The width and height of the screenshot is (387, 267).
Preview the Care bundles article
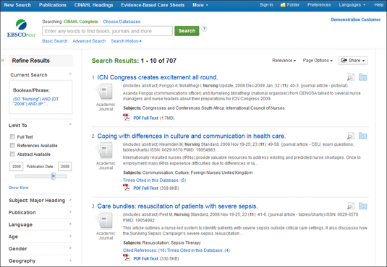coord(351,206)
